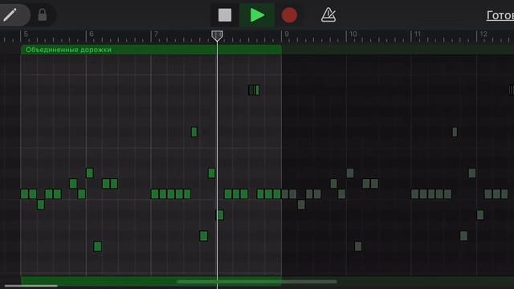Select the Объединенные дорожки region header
The image size is (514, 289).
(x=151, y=50)
